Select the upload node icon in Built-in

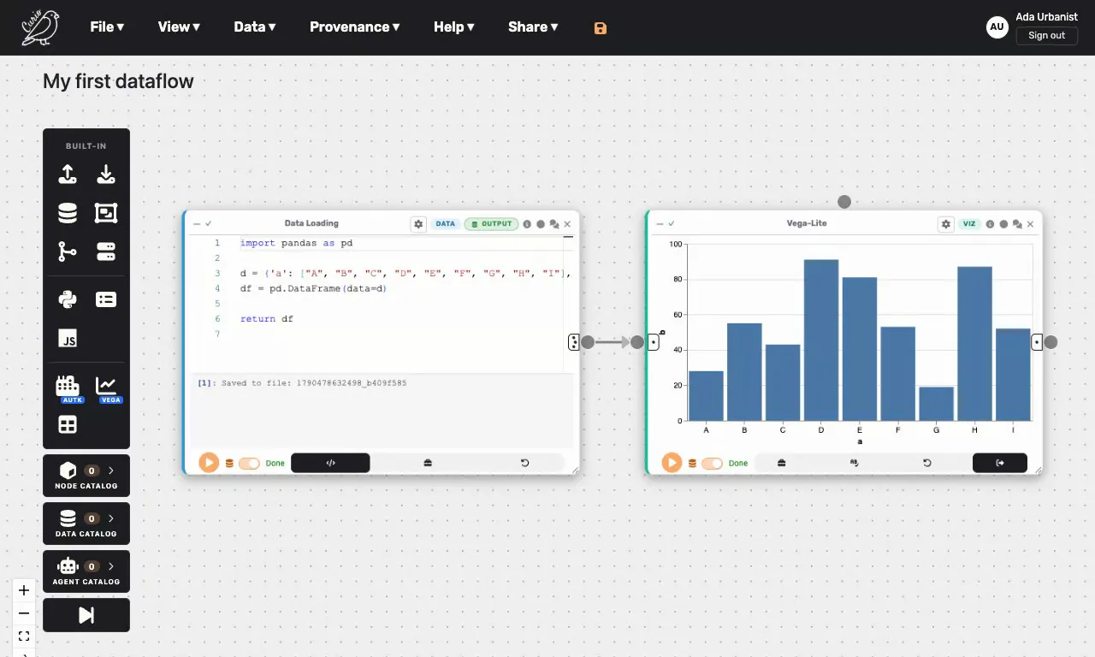tap(68, 175)
